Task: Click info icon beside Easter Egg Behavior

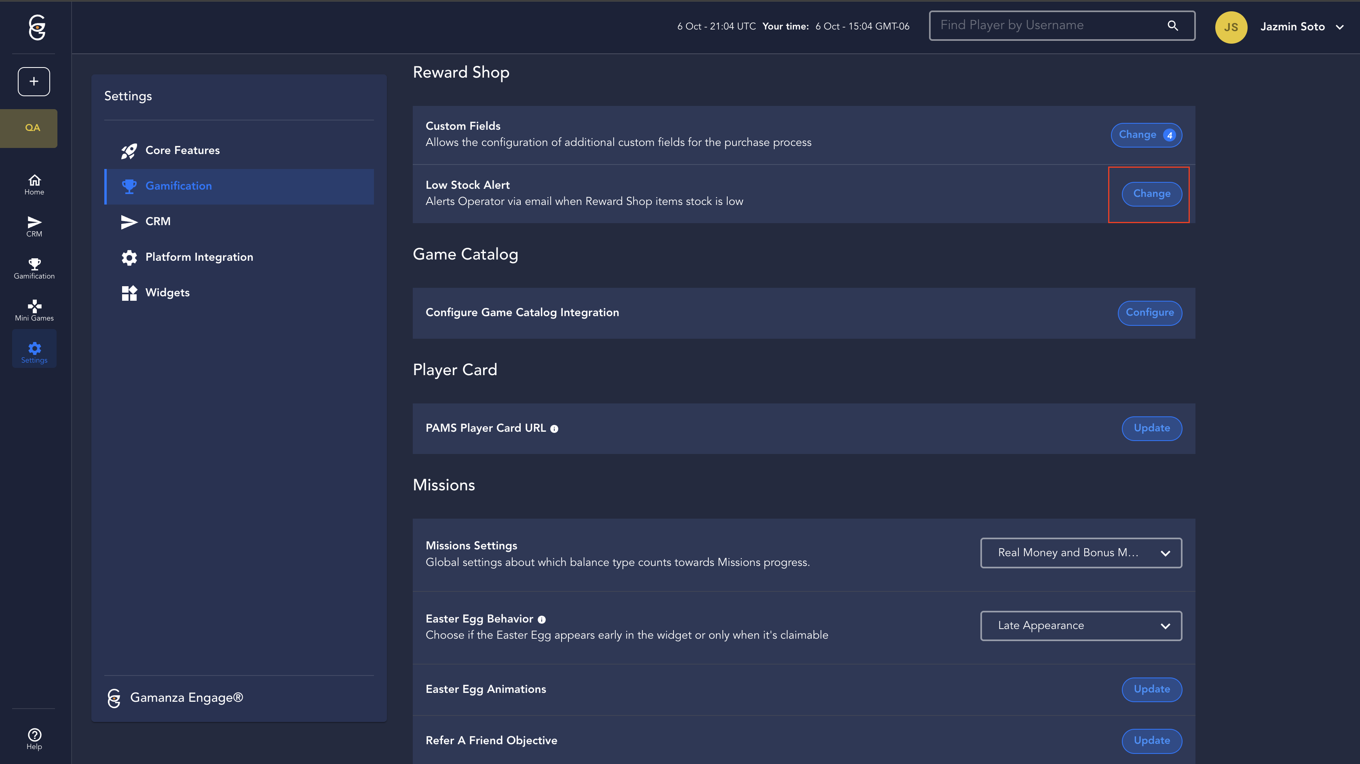Action: tap(542, 619)
